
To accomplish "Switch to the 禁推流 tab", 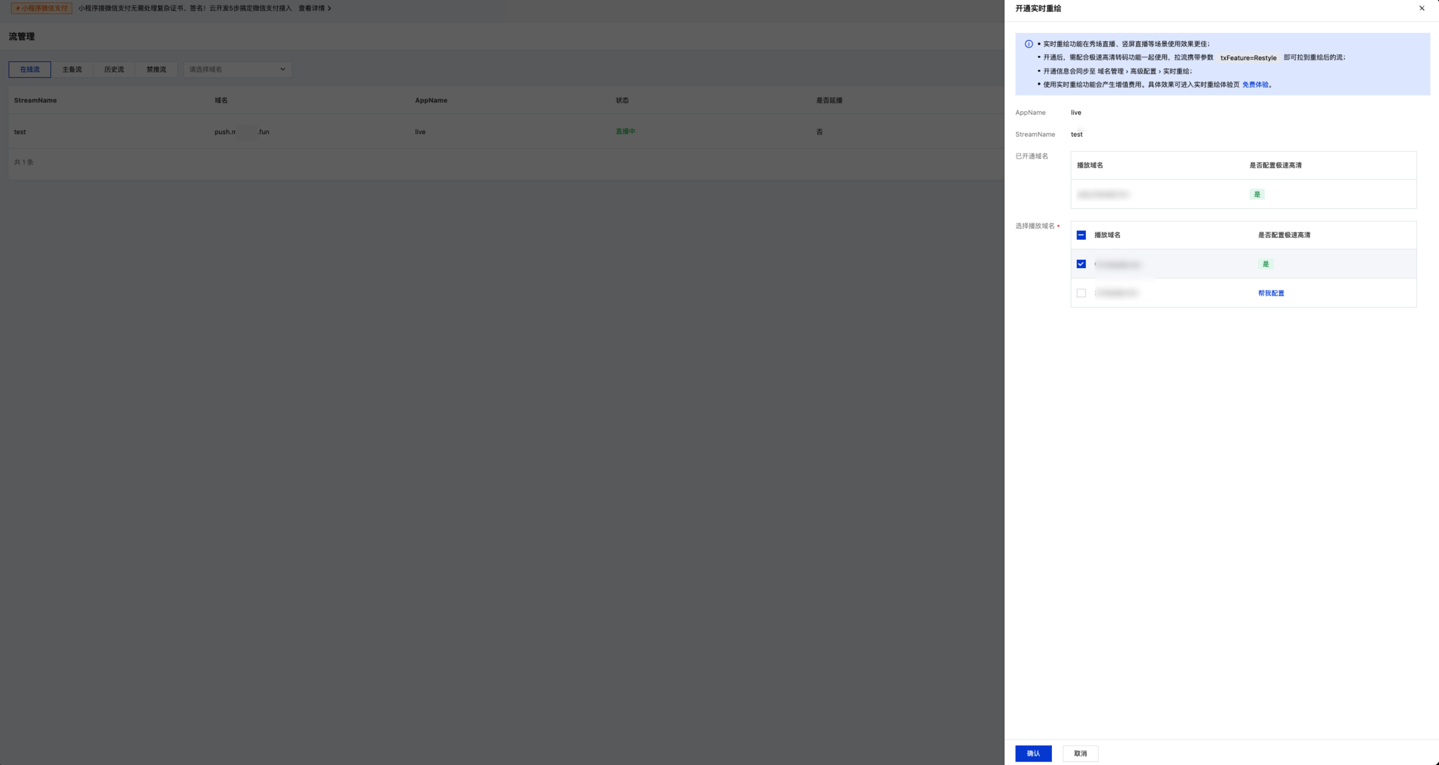I will click(156, 70).
